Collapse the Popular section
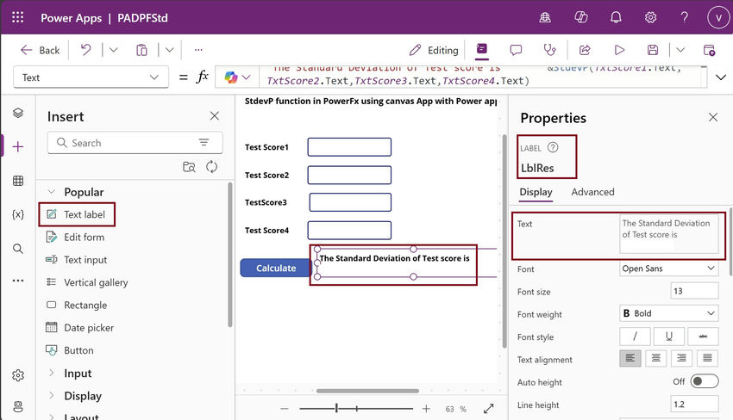 point(52,192)
